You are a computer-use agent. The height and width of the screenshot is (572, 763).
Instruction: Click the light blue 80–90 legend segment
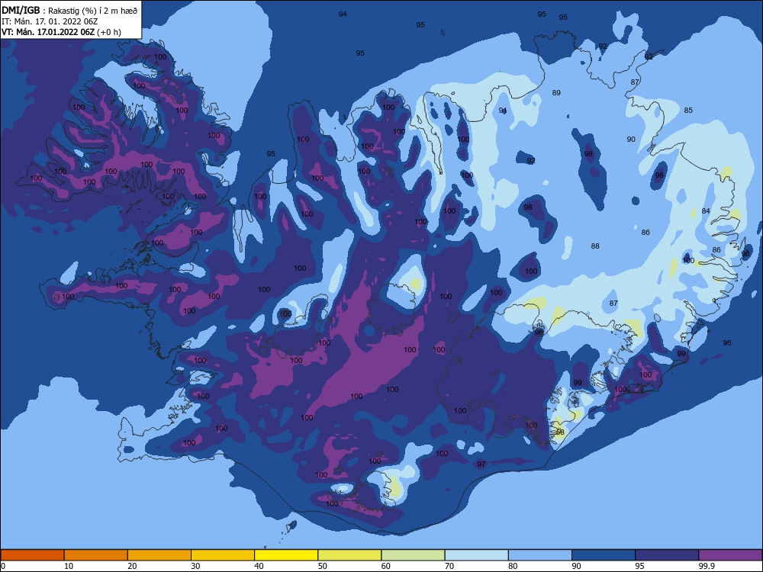point(540,555)
